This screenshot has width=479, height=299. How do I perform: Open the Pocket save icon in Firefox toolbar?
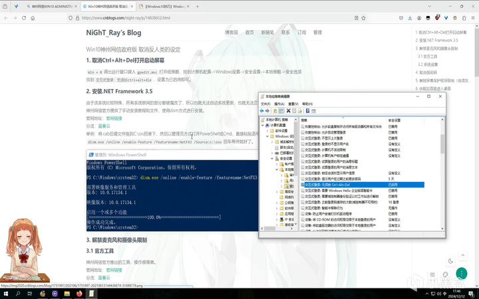pyautogui.click(x=401, y=18)
